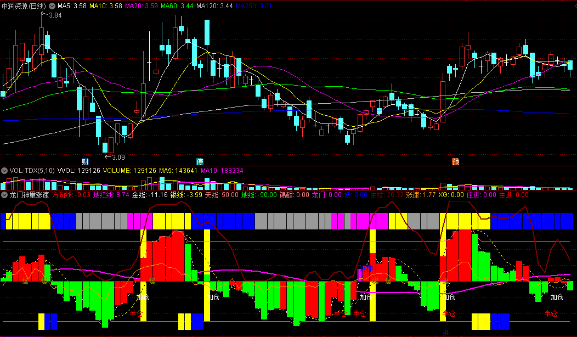
Task: Open the dropdown beside 中润资源(日线) title
Action: coord(52,6)
